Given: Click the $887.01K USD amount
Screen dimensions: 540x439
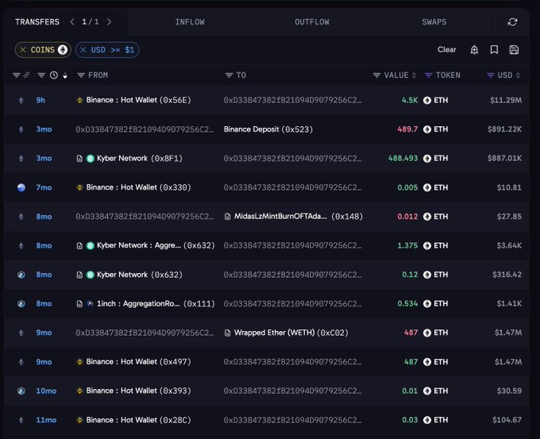Looking at the screenshot, I should (x=504, y=159).
